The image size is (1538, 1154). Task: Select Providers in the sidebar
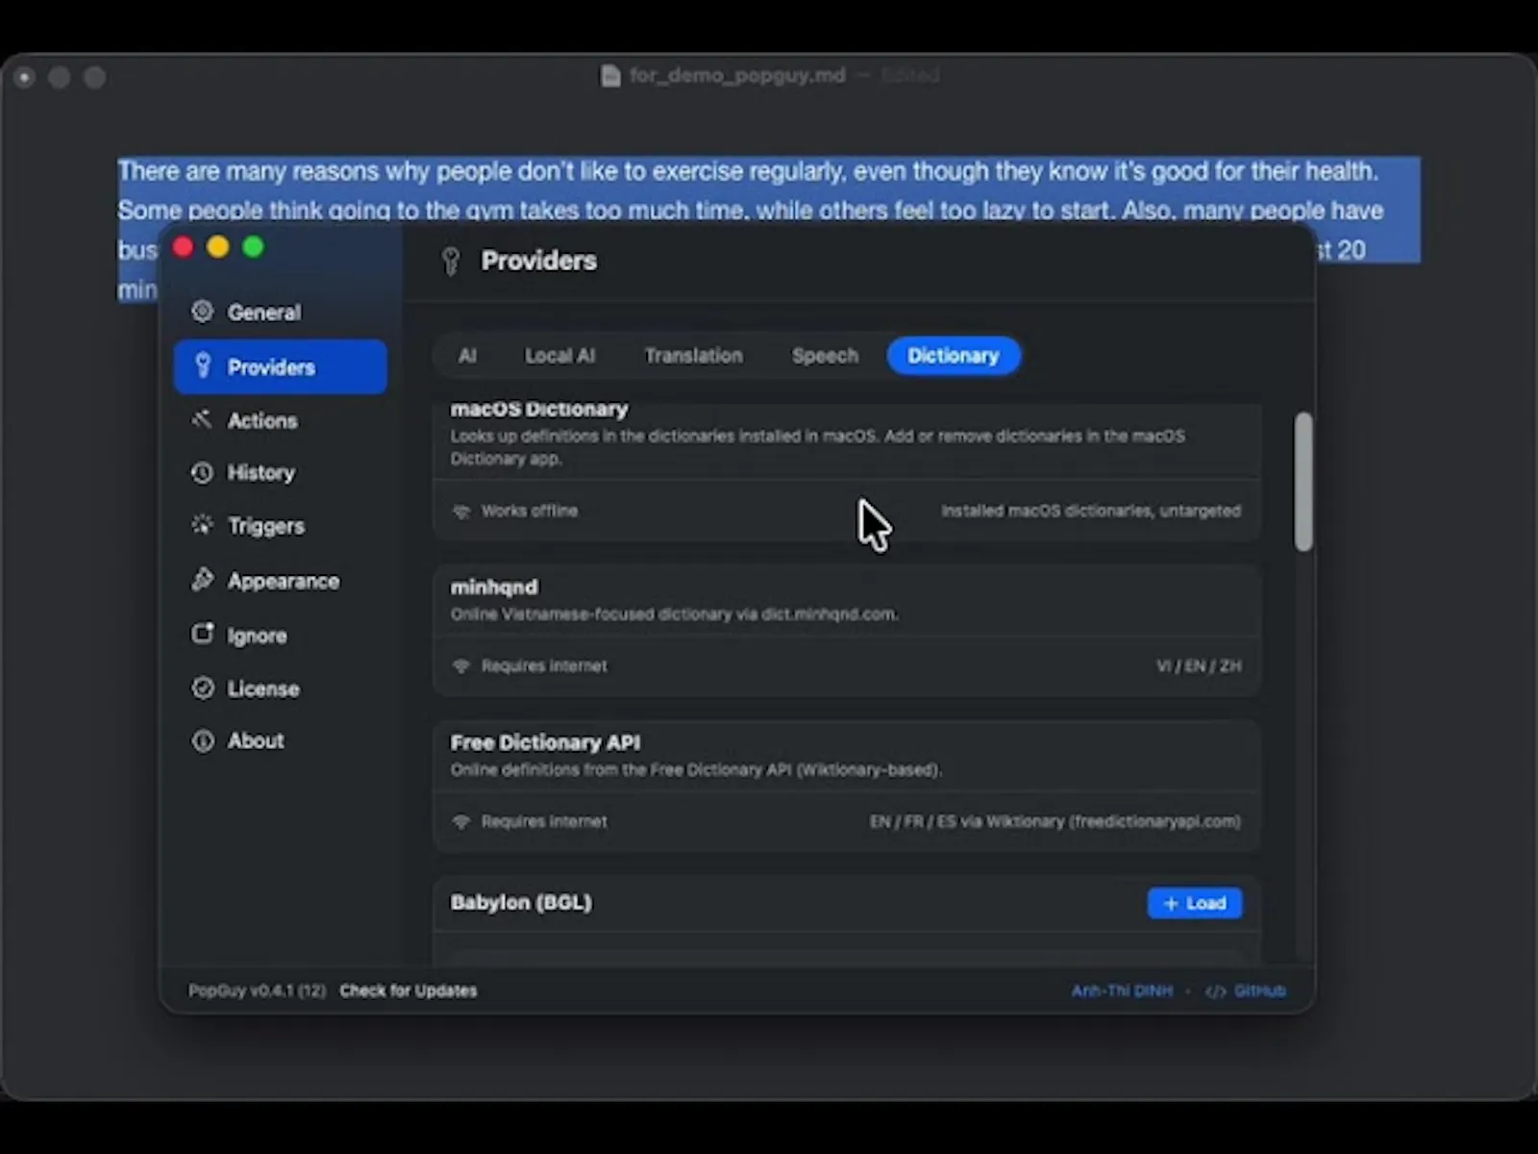click(x=280, y=366)
